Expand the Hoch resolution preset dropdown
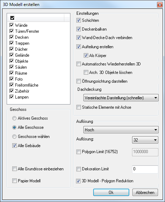The image size is (165, 202). 121,130
